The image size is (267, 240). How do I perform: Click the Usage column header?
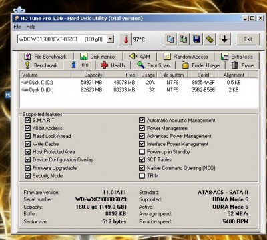coord(148,75)
